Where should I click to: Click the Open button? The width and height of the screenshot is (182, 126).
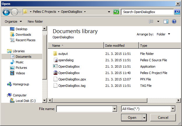pyautogui.click(x=132, y=118)
